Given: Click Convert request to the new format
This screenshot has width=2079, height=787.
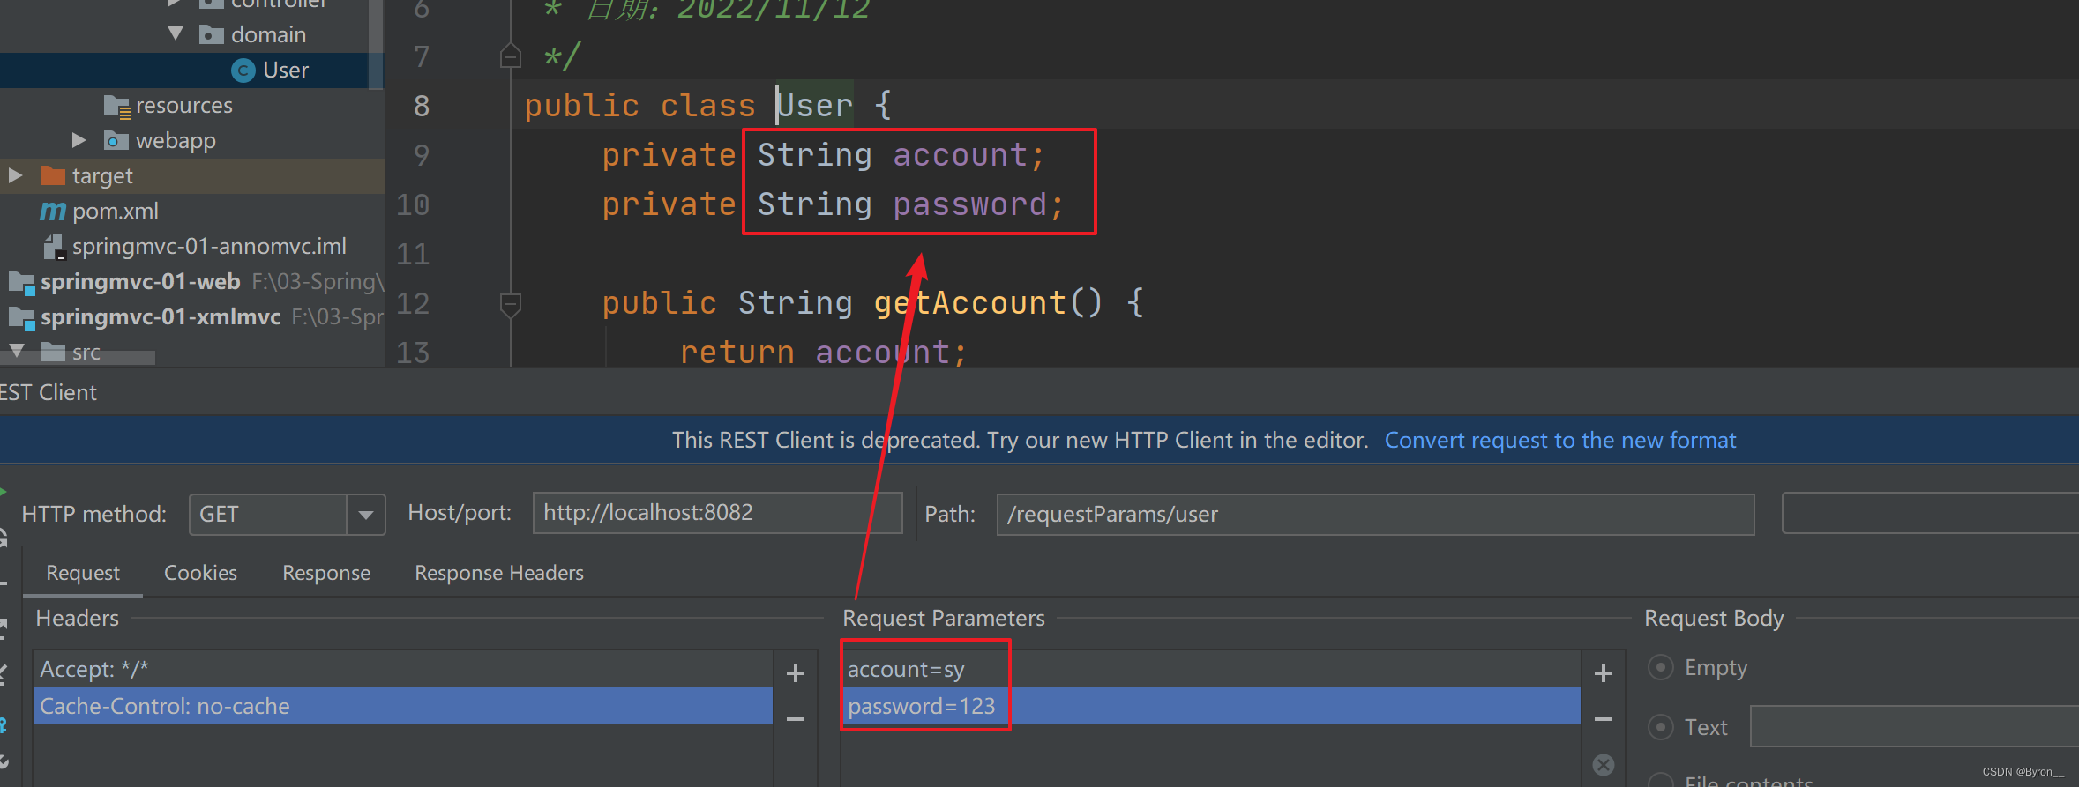Looking at the screenshot, I should (x=1559, y=440).
